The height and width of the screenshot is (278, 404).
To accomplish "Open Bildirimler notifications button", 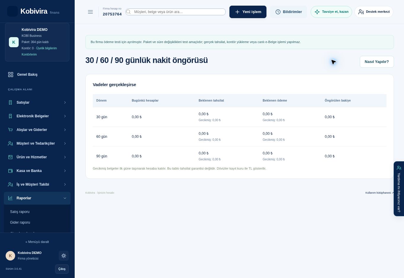I will [x=288, y=12].
